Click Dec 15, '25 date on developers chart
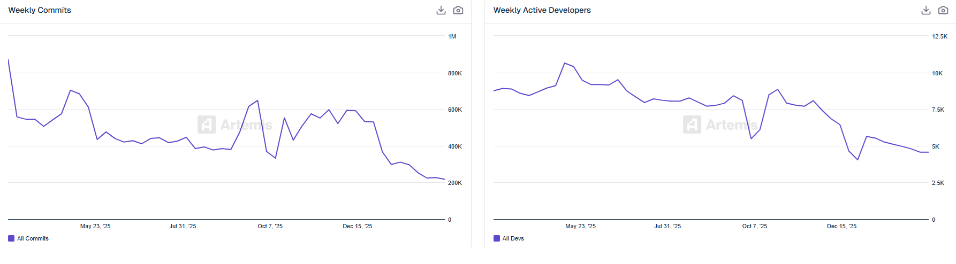This screenshot has width=956, height=264. tap(841, 226)
